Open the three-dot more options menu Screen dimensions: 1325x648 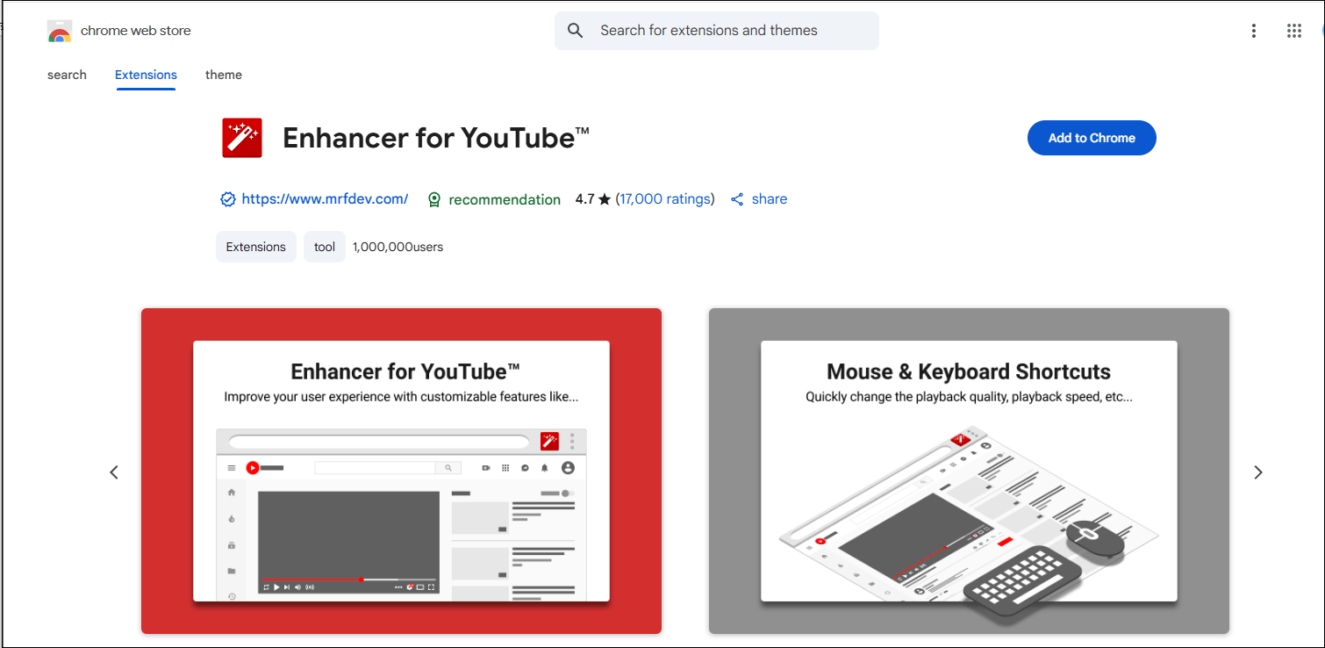click(1254, 31)
